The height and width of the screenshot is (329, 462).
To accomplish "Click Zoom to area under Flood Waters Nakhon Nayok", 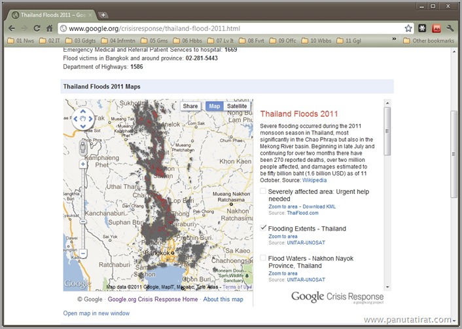I will 283,273.
